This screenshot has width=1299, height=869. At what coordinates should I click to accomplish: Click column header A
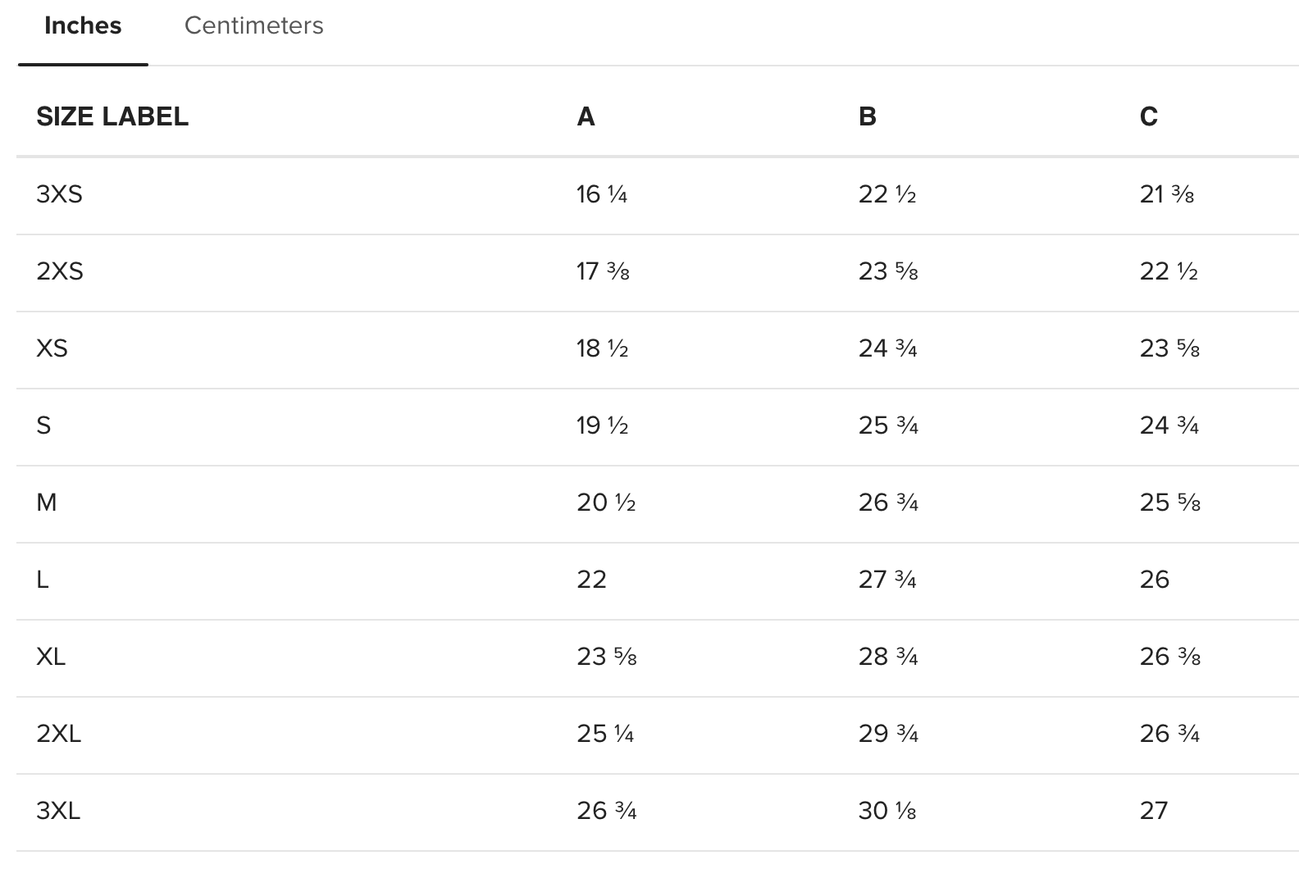[586, 117]
